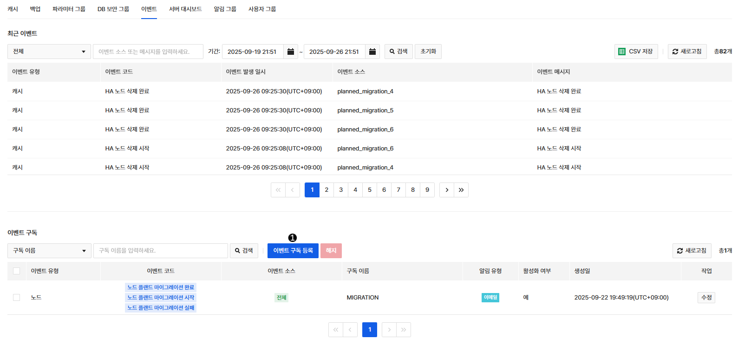744x352 pixels.
Task: Refresh the recent events list with 새로고침
Action: tap(687, 52)
